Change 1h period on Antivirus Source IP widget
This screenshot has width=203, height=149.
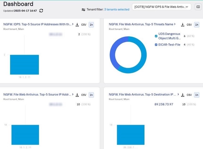(x=91, y=95)
